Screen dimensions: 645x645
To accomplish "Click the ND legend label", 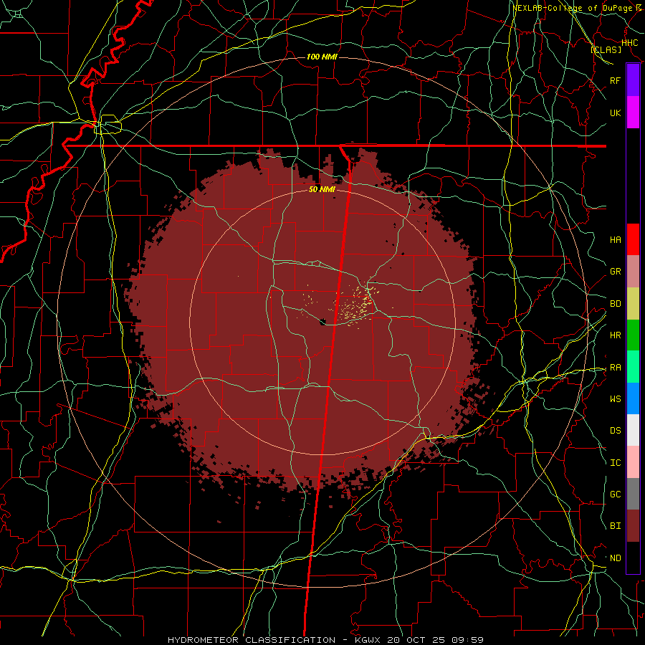I will click(x=615, y=558).
